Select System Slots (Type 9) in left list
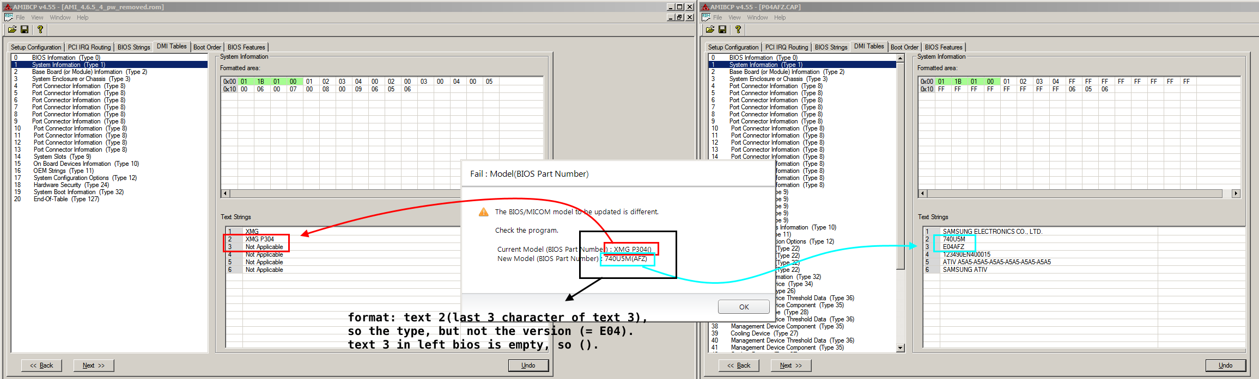The width and height of the screenshot is (1259, 379). pos(109,157)
